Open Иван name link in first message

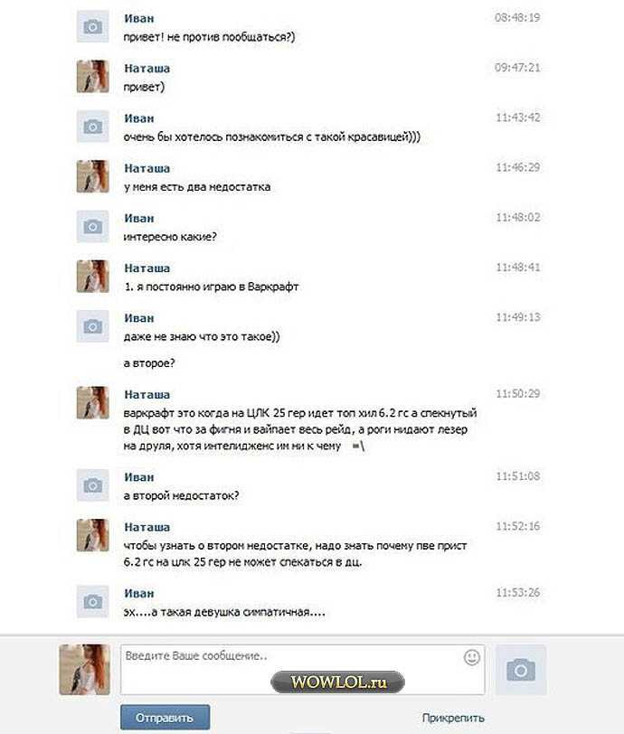(139, 18)
